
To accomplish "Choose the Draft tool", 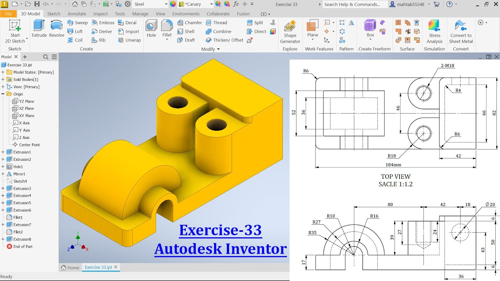I will pos(186,40).
